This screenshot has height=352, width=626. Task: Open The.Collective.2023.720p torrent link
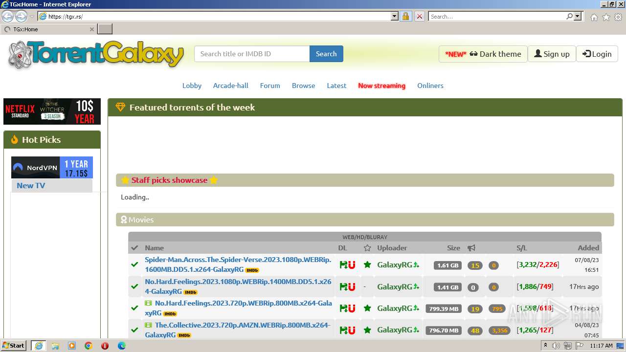238,330
